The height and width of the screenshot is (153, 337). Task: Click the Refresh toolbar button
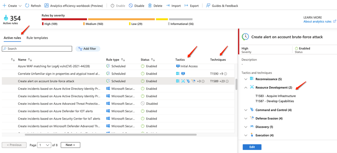[33, 6]
